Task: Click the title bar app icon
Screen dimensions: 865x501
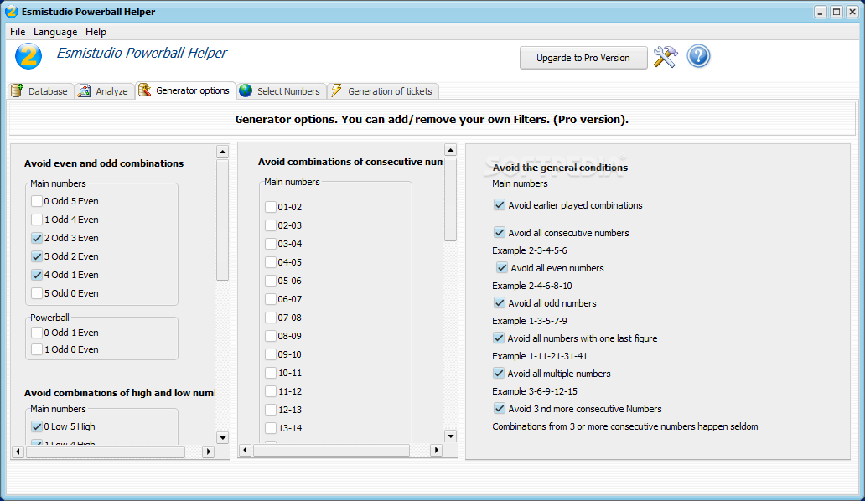Action: coord(11,11)
